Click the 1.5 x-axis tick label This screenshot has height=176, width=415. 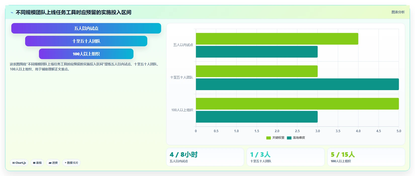pos(257,131)
